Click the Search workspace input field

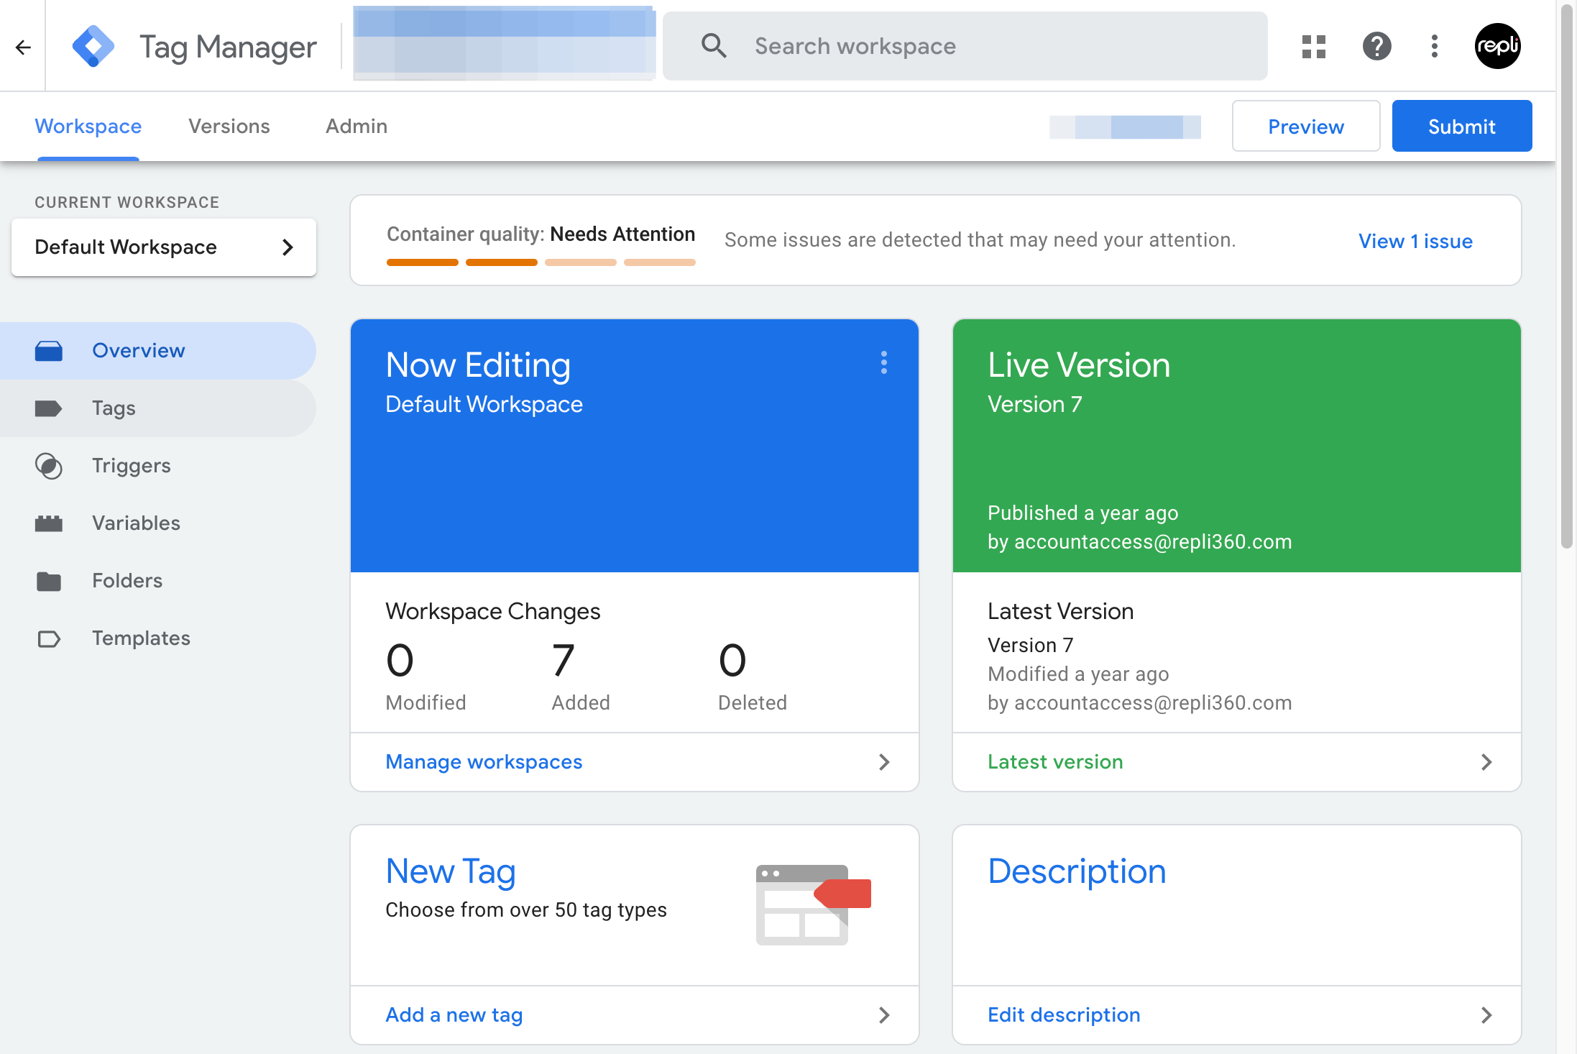click(965, 47)
